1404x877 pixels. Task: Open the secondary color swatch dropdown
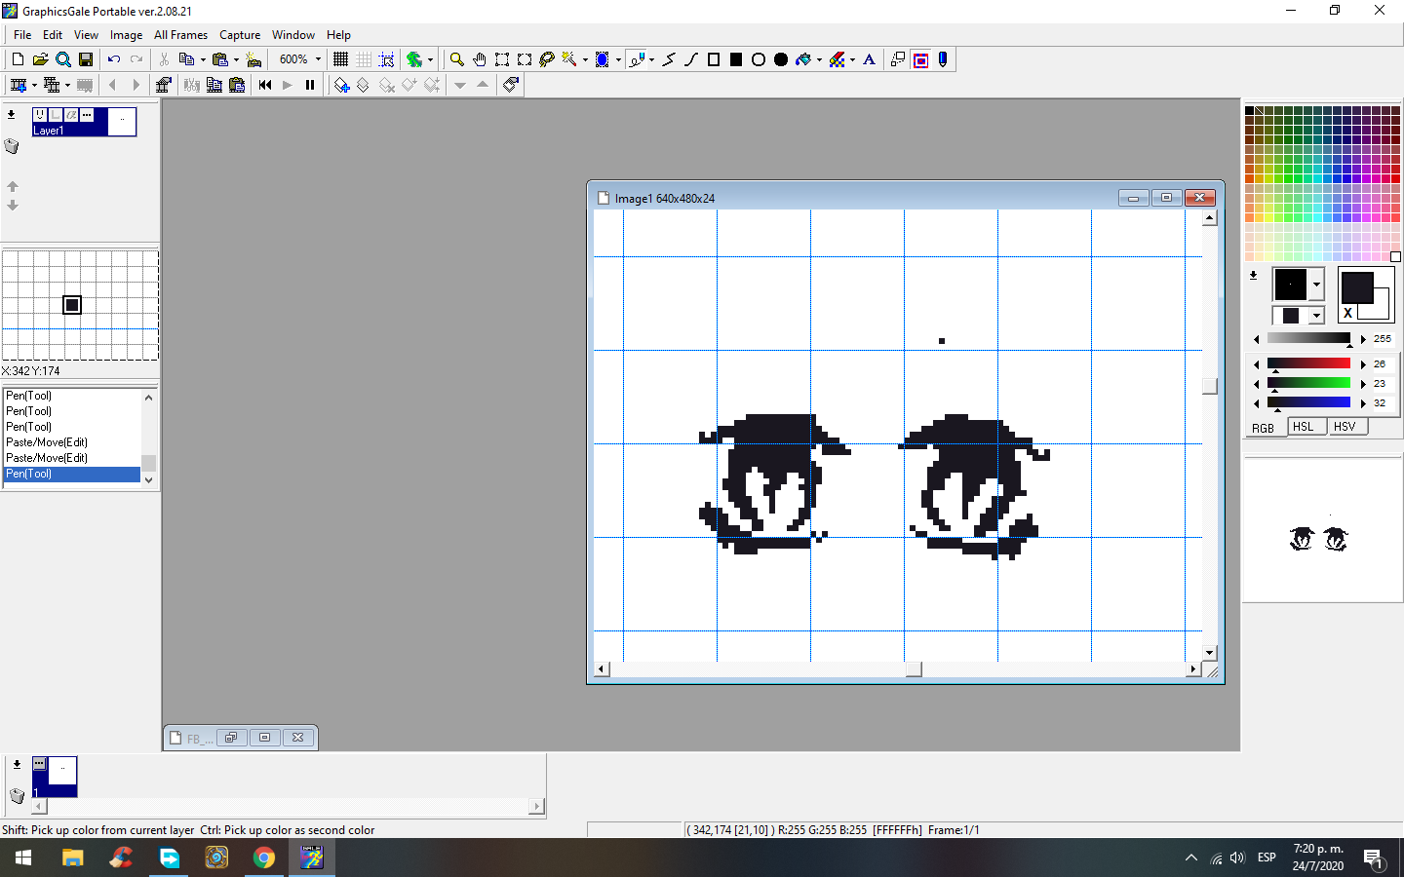[1316, 316]
